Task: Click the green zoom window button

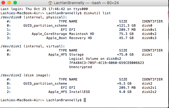Action: (x=15, y=3)
